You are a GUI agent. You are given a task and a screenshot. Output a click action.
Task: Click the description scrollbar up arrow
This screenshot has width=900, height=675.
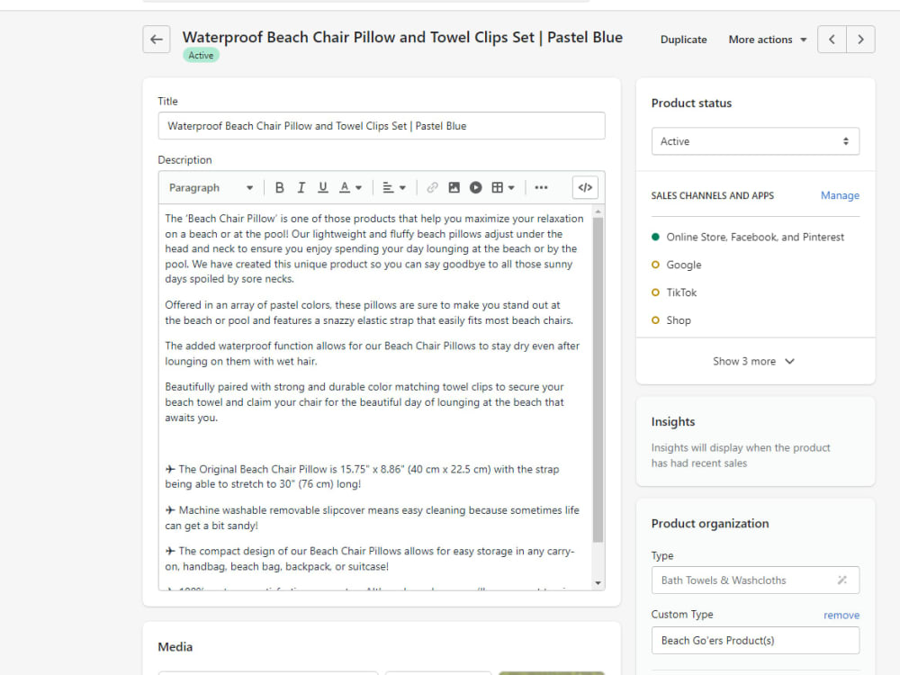[x=598, y=211]
